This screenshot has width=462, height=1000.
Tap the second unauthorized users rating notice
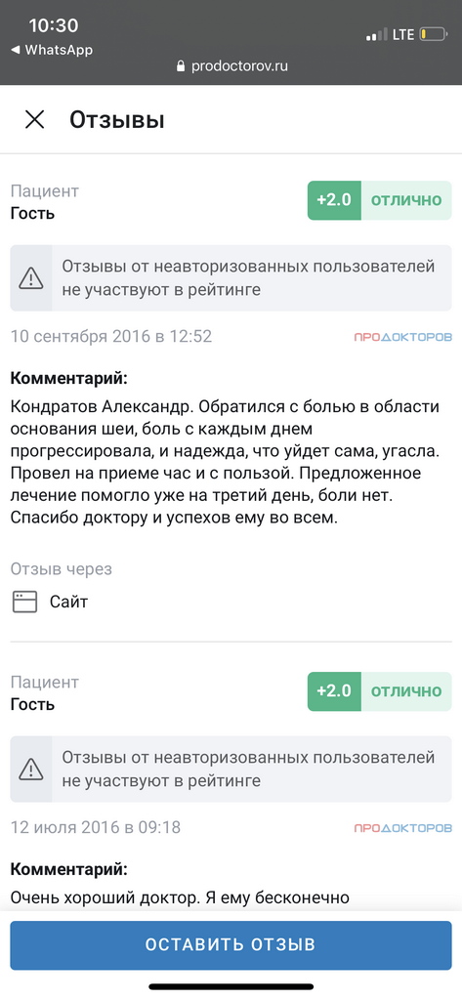click(231, 770)
